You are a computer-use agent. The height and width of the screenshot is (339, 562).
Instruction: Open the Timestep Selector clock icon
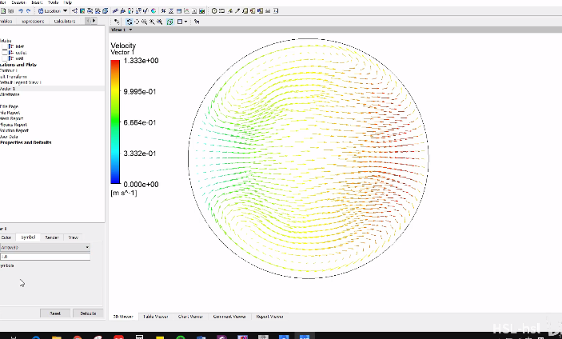pos(214,10)
